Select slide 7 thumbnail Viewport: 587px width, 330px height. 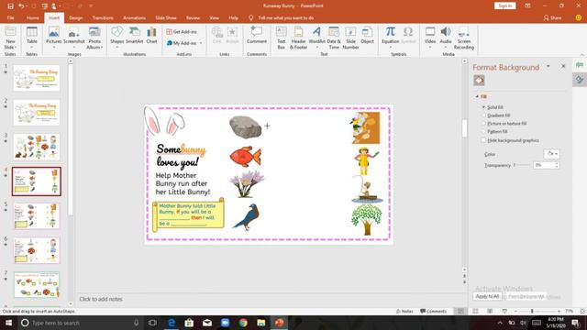[37, 285]
